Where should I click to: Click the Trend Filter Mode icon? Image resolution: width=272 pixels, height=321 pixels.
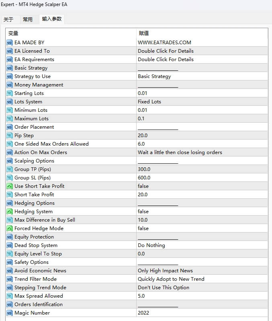pos(10,279)
